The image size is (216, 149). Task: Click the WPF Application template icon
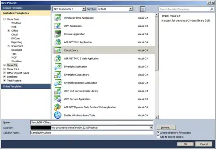click(58, 26)
